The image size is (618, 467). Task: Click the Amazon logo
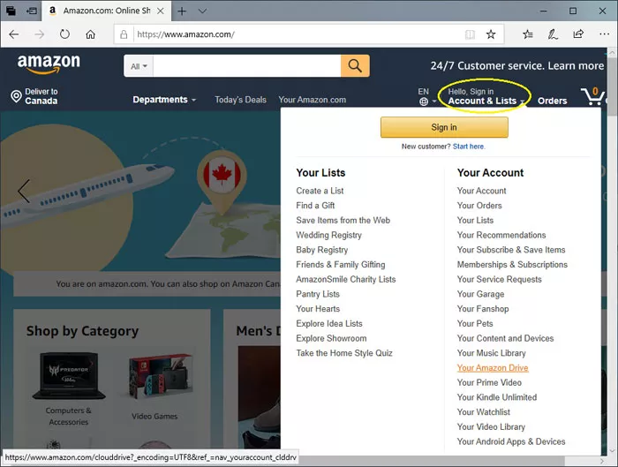(x=49, y=64)
